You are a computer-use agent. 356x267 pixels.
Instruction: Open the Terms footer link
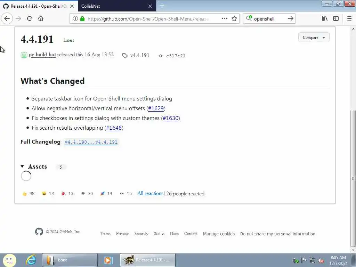(105, 234)
